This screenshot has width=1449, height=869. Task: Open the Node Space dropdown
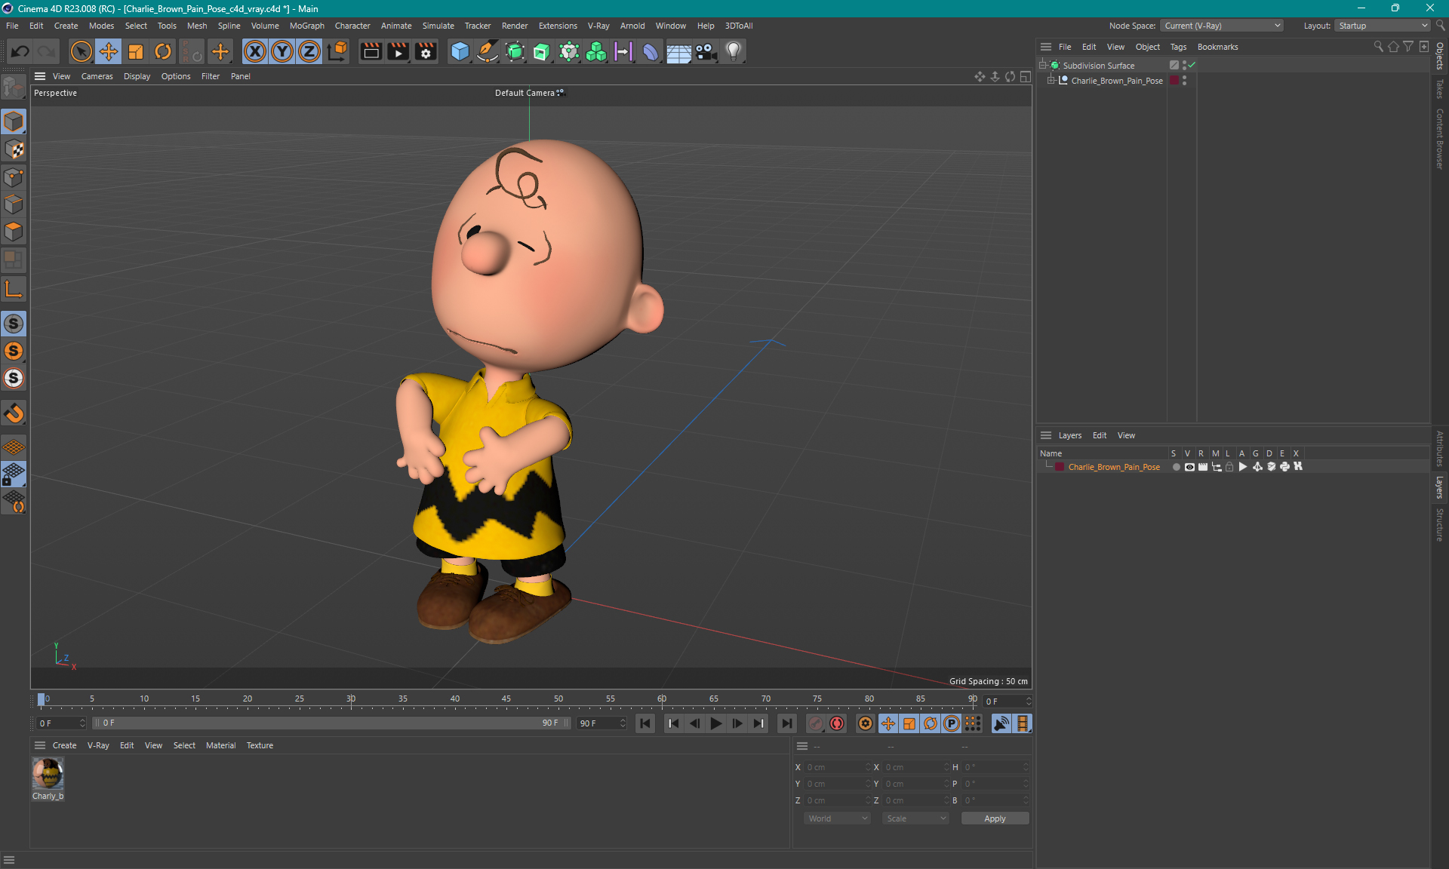pyautogui.click(x=1222, y=26)
